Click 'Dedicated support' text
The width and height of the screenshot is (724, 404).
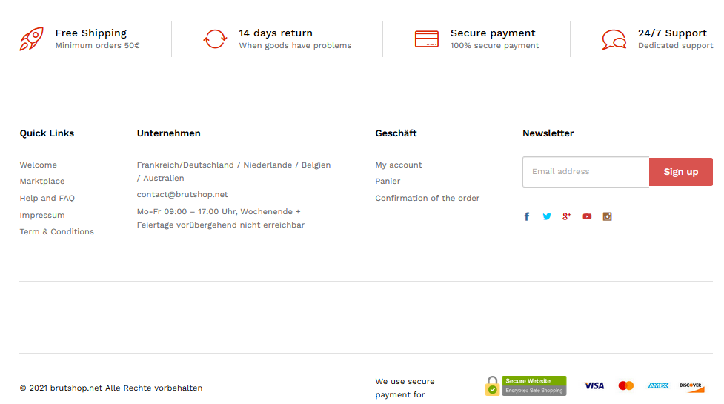coord(676,46)
